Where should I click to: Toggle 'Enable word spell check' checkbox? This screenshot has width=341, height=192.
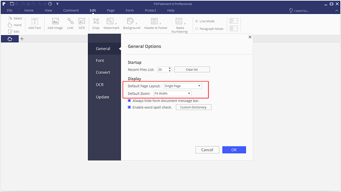coord(129,107)
